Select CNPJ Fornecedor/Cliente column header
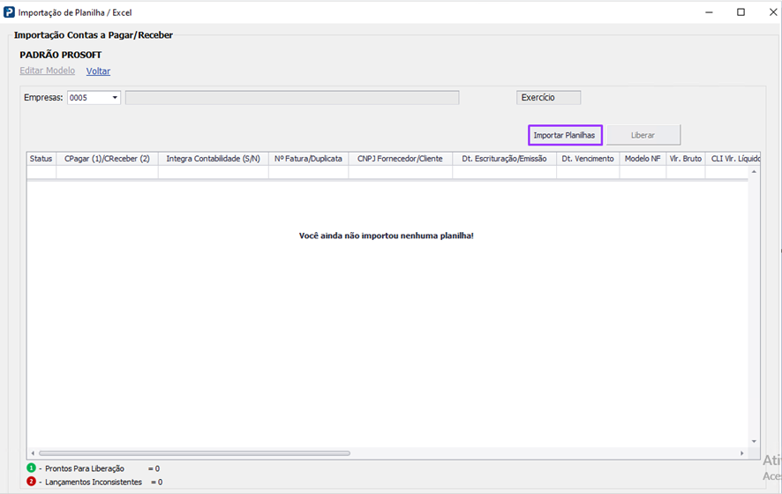This screenshot has height=494, width=782. 400,159
